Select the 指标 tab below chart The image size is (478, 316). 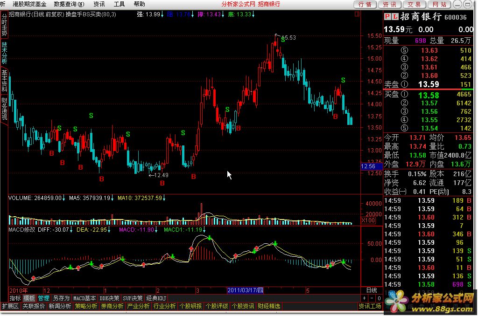tap(15, 298)
